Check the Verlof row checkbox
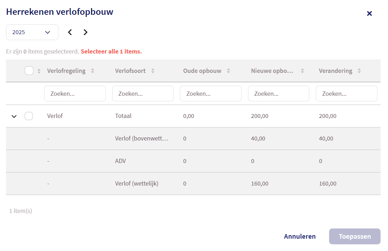 29,116
